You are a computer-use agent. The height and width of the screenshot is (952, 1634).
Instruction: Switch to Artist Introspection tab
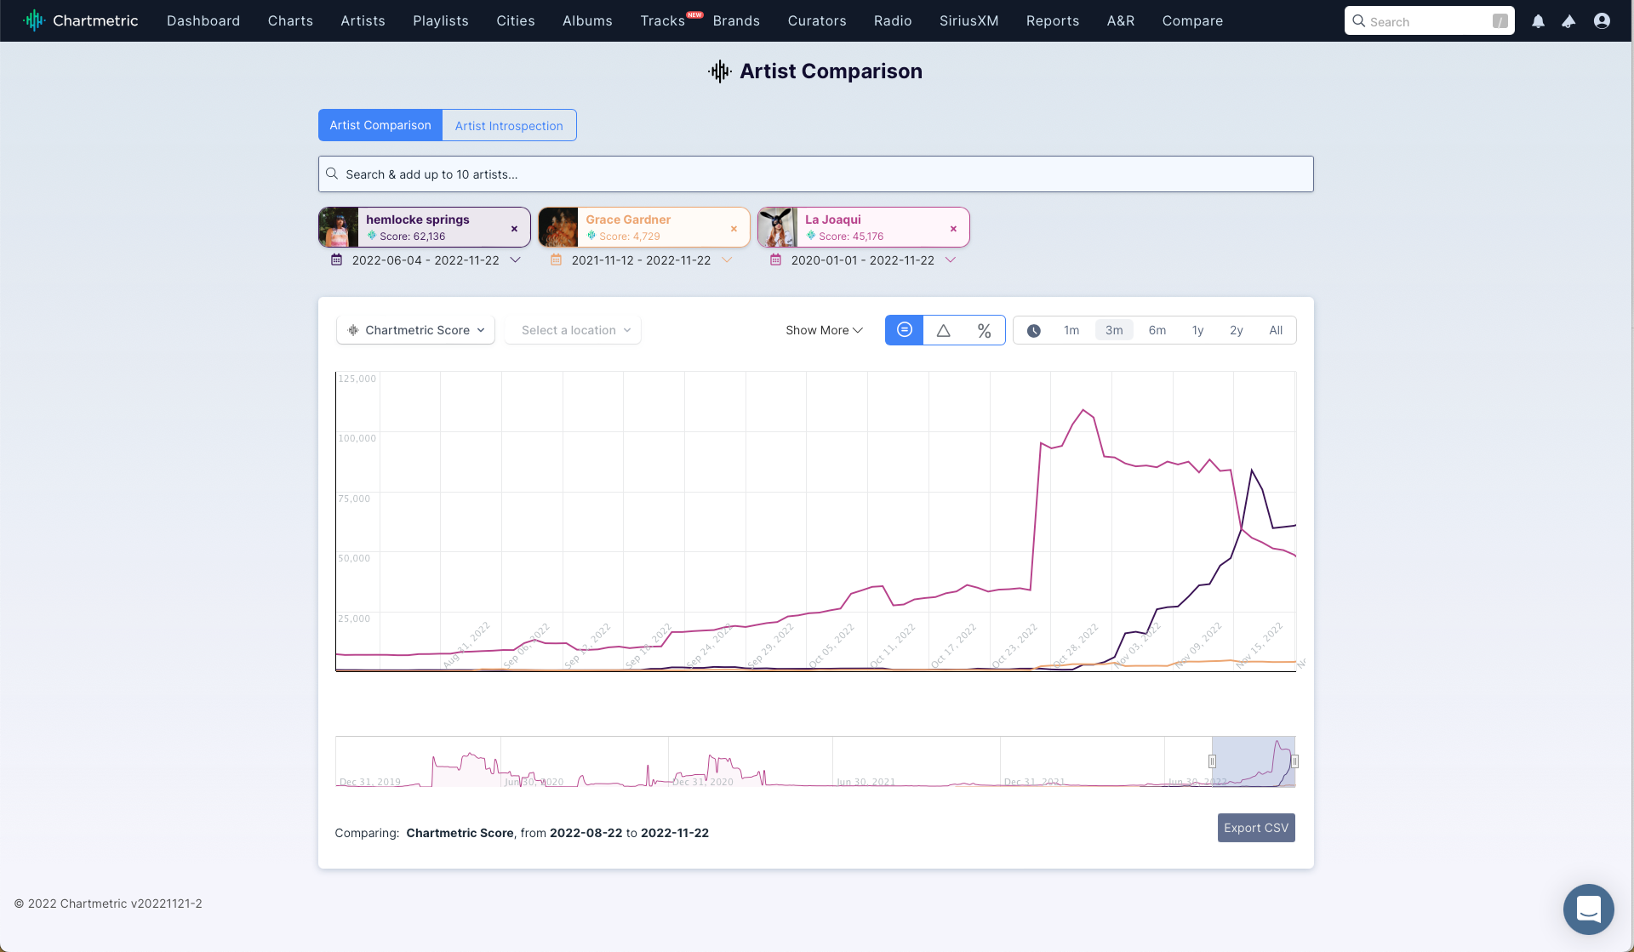click(x=509, y=125)
